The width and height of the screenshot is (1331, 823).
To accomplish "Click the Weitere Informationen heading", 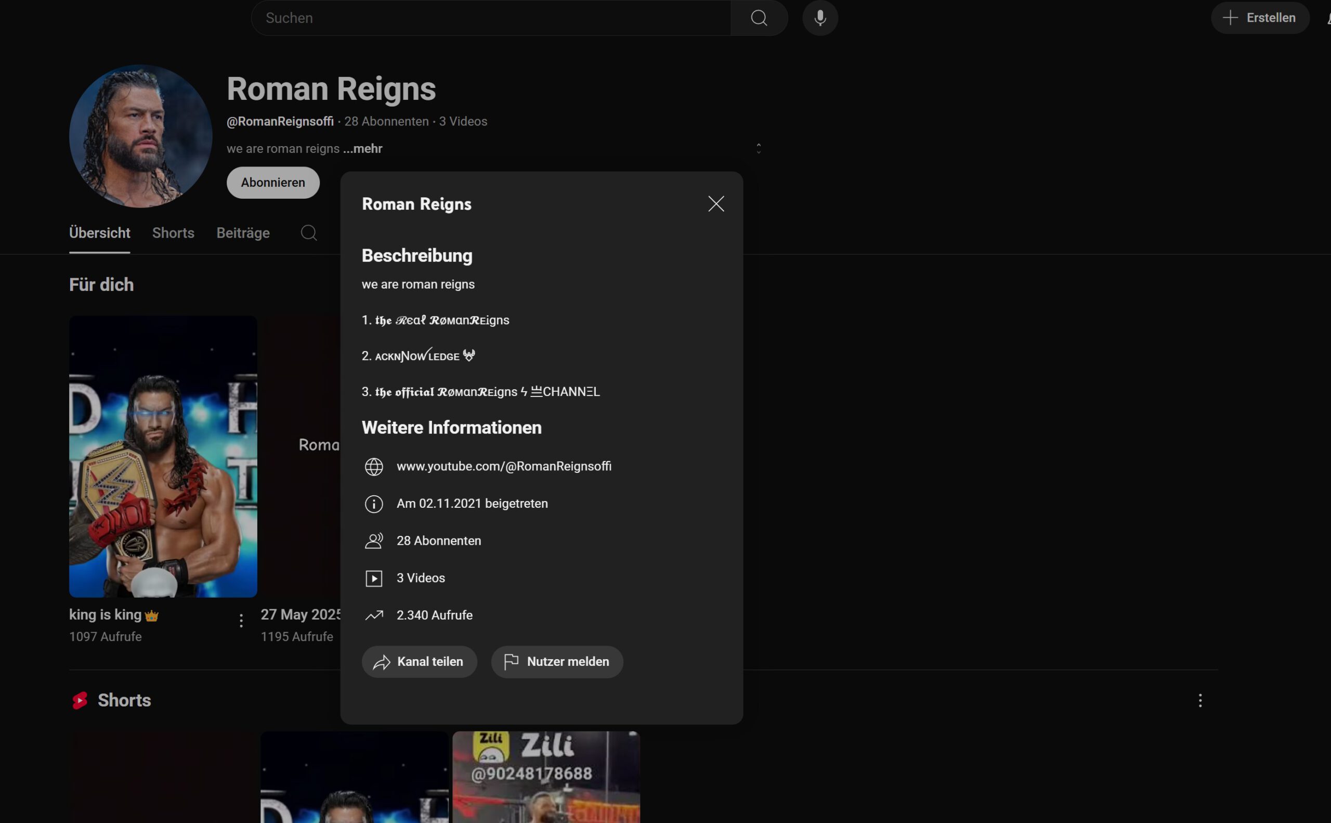I will [451, 428].
